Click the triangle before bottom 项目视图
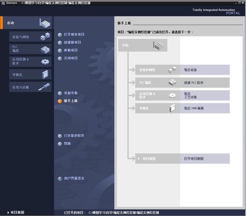 8,213
